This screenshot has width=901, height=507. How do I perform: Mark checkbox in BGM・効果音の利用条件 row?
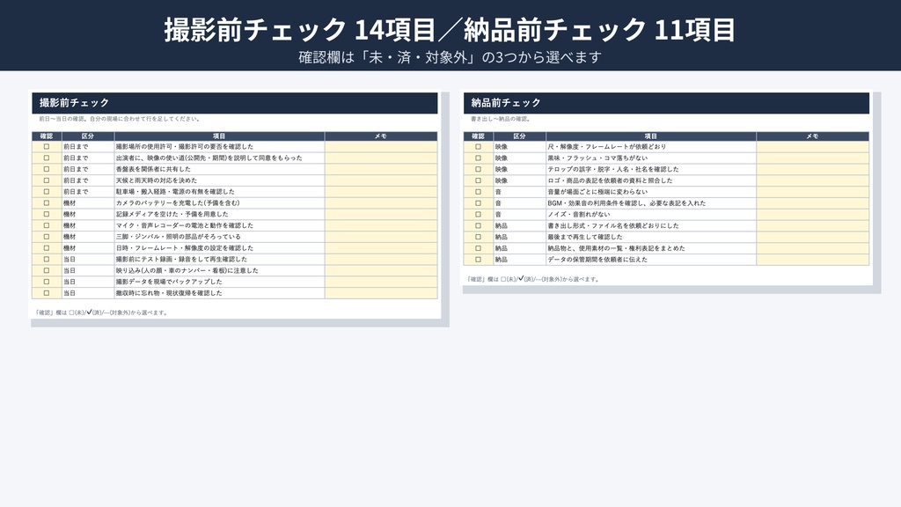pos(478,203)
